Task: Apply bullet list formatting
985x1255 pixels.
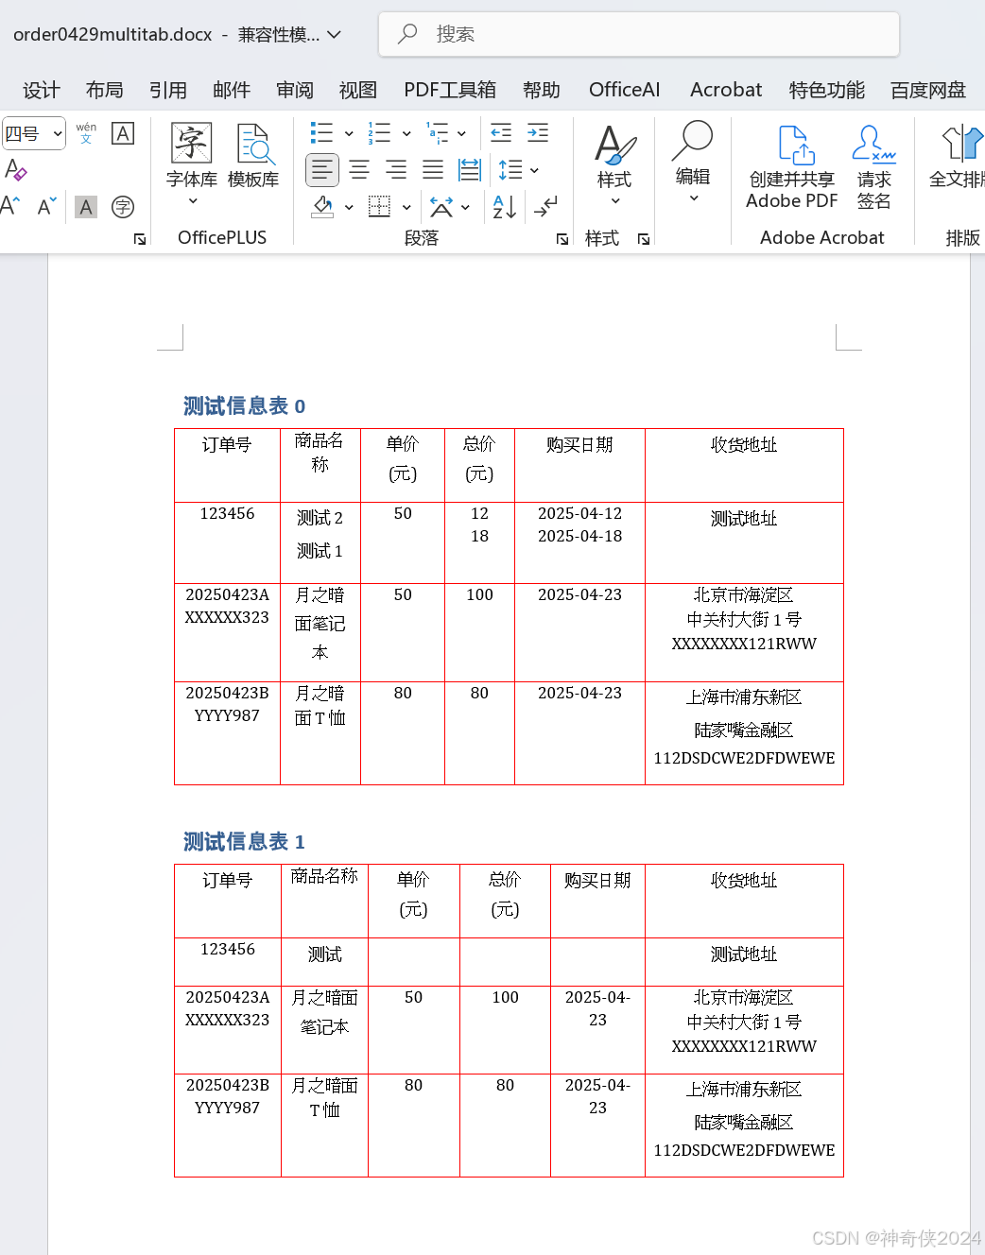Action: pos(322,133)
